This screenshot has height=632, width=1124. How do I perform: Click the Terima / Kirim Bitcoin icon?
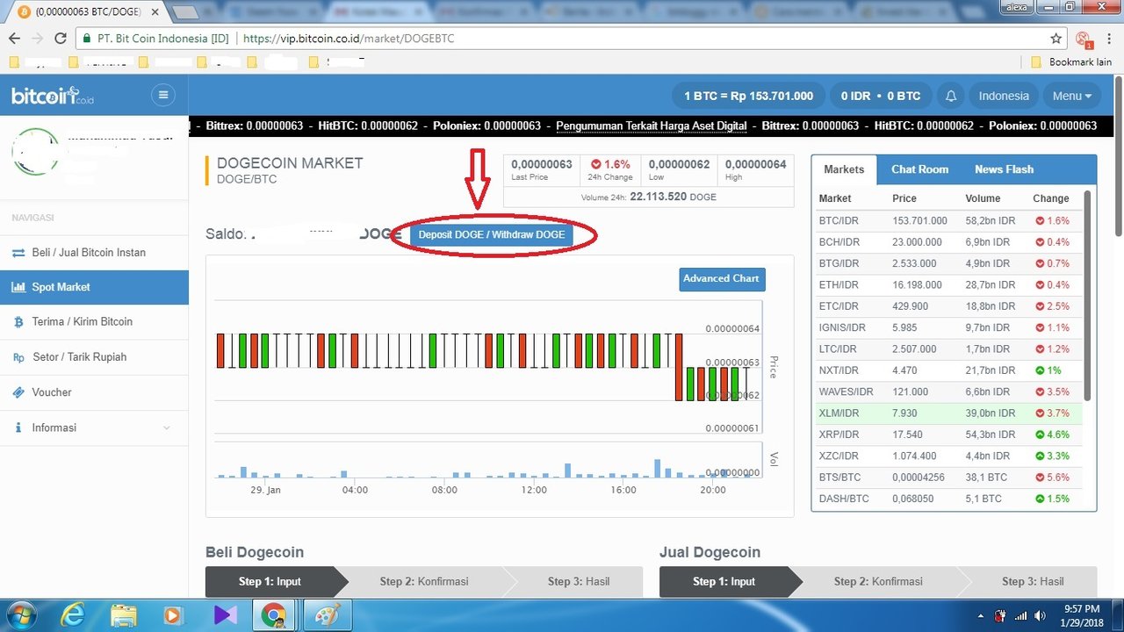18,322
